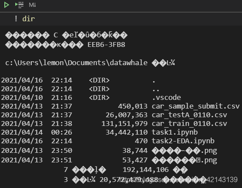The image size is (242, 188).
Task: Convert cell to Markdown with M↓ icon
Action: pyautogui.click(x=32, y=5)
